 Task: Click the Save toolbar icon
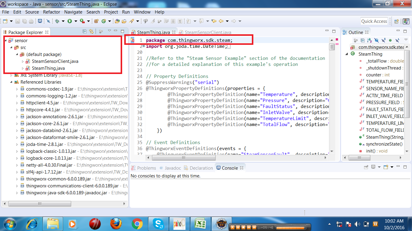click(x=17, y=21)
